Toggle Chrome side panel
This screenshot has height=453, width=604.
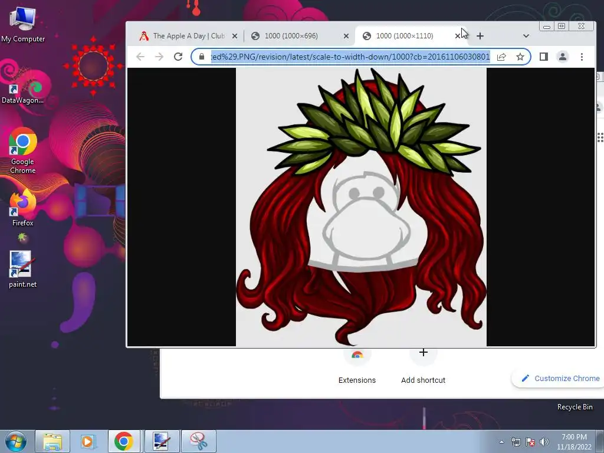pos(543,57)
